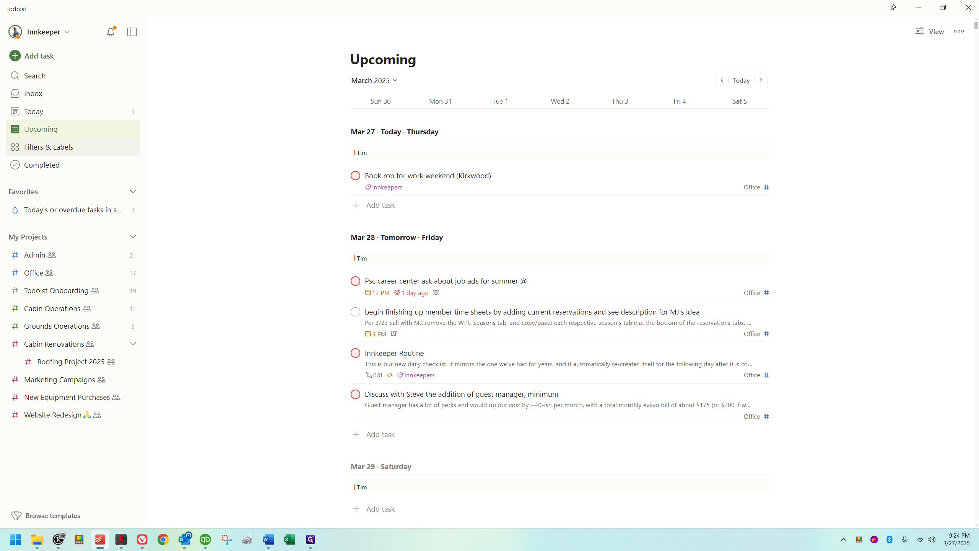Open the Marketing Campaigns project

tap(73, 380)
